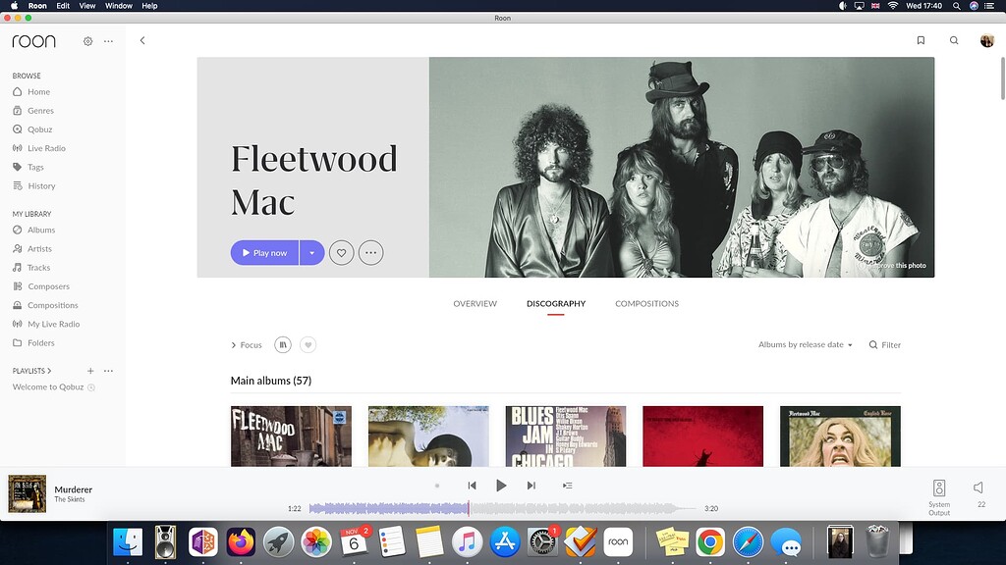1006x565 pixels.
Task: Open the Play now split-button arrow
Action: [x=311, y=252]
